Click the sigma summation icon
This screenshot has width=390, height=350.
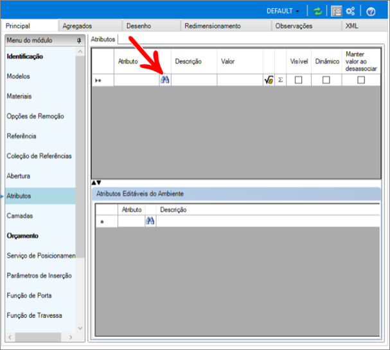[280, 80]
